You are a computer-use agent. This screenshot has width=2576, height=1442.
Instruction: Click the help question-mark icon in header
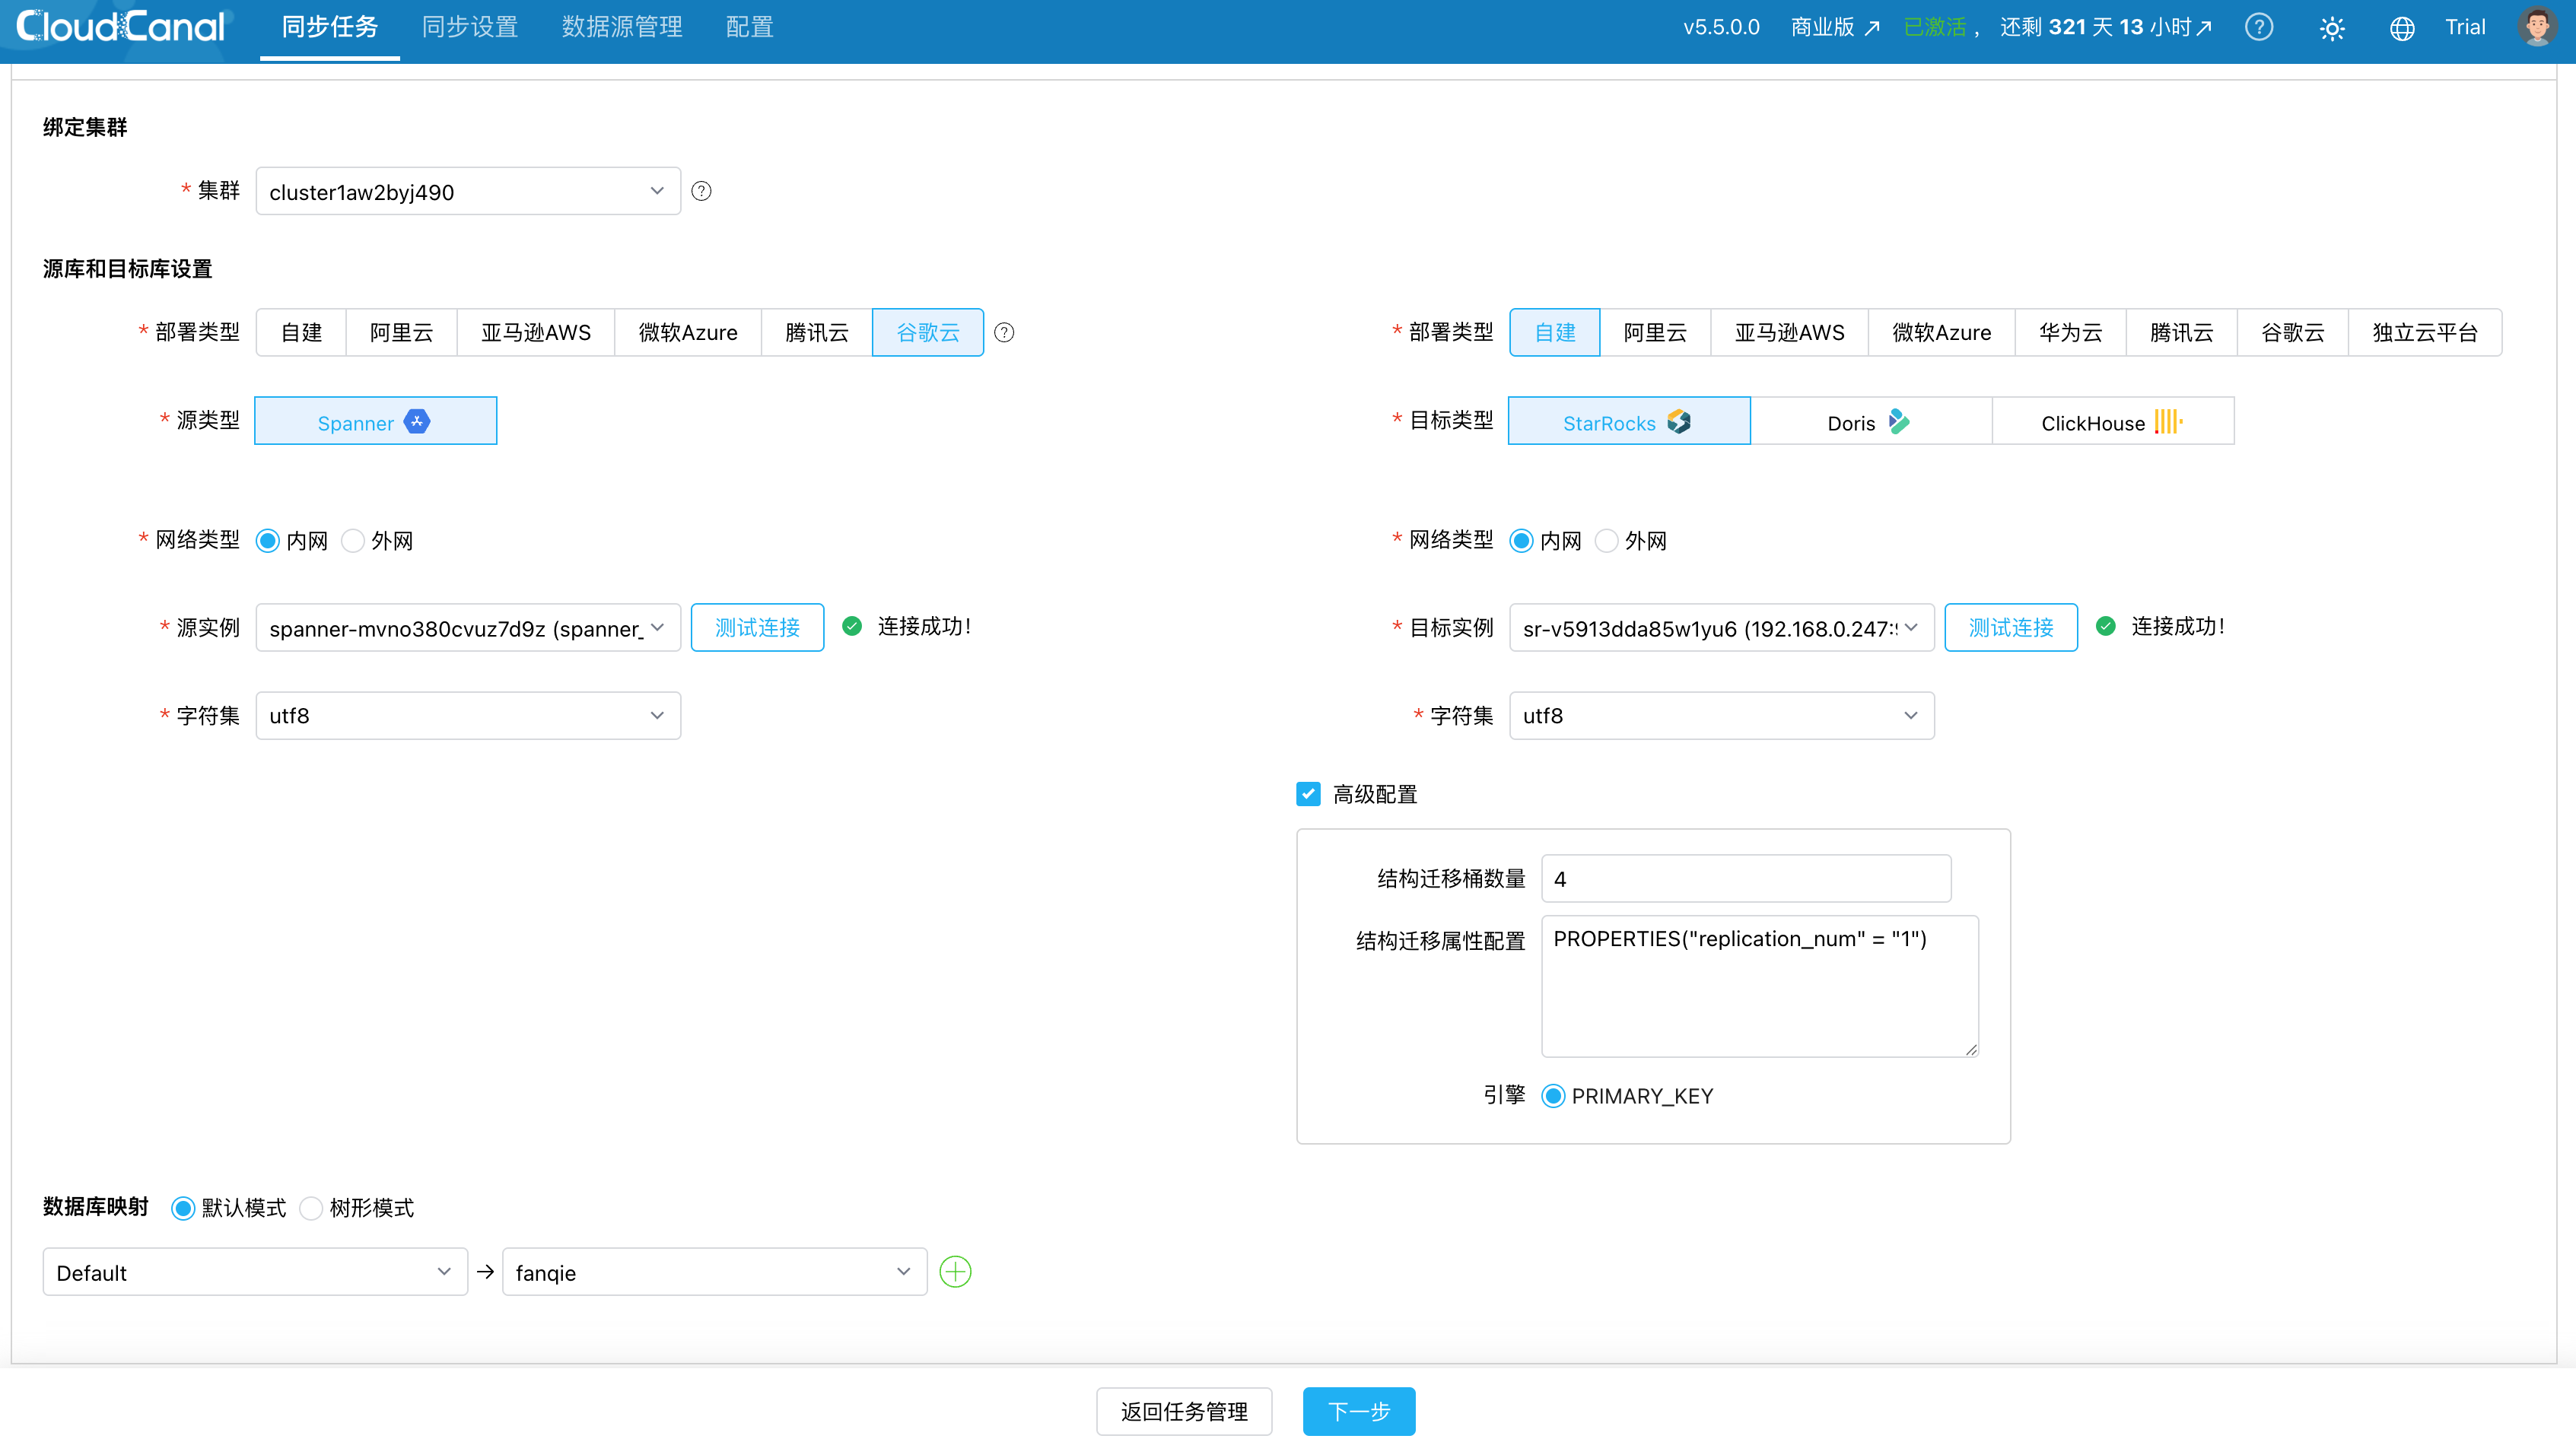point(2259,27)
